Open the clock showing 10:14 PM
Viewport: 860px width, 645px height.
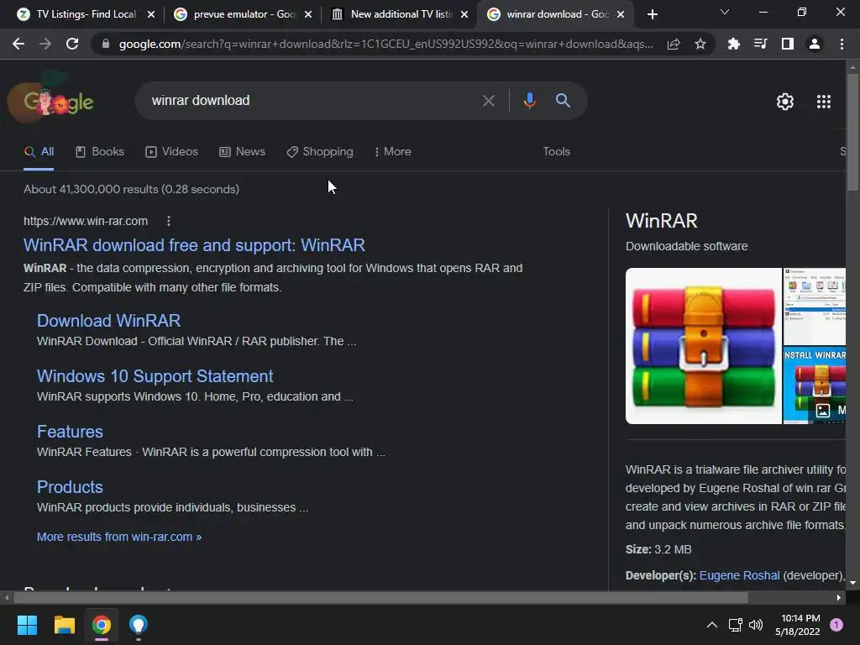tap(797, 625)
